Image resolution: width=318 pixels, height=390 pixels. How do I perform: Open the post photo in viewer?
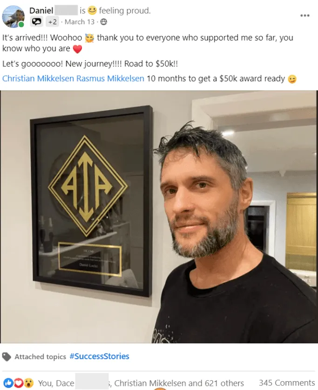[x=159, y=217]
